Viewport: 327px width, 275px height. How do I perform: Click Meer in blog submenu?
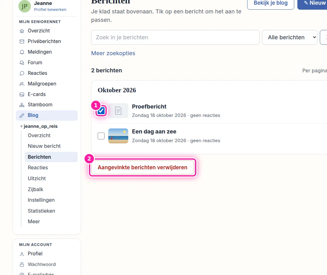point(34,221)
